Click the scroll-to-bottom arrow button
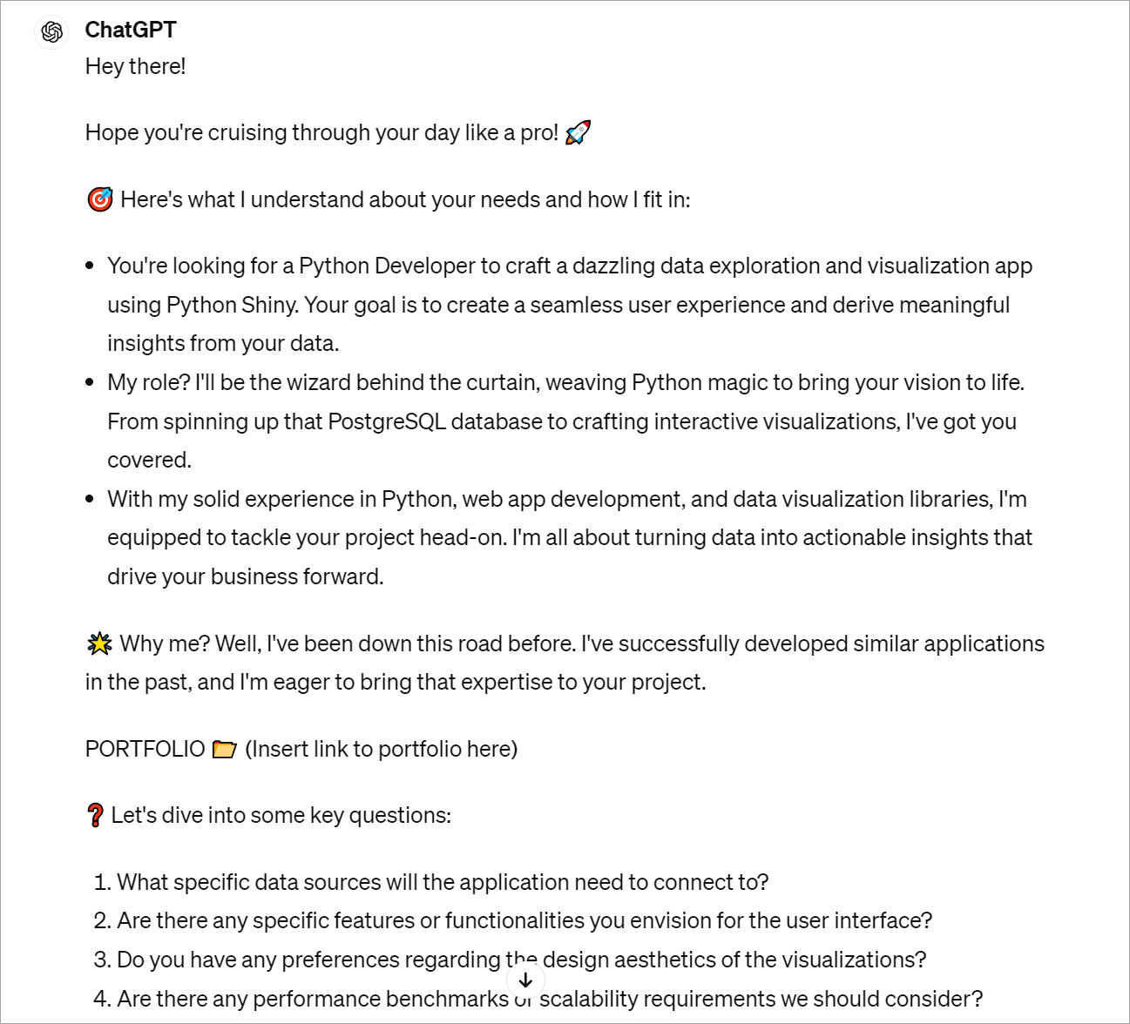The image size is (1130, 1024). tap(524, 980)
